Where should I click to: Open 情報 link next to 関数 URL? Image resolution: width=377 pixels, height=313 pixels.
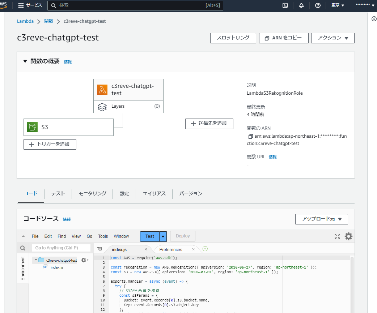click(x=273, y=157)
